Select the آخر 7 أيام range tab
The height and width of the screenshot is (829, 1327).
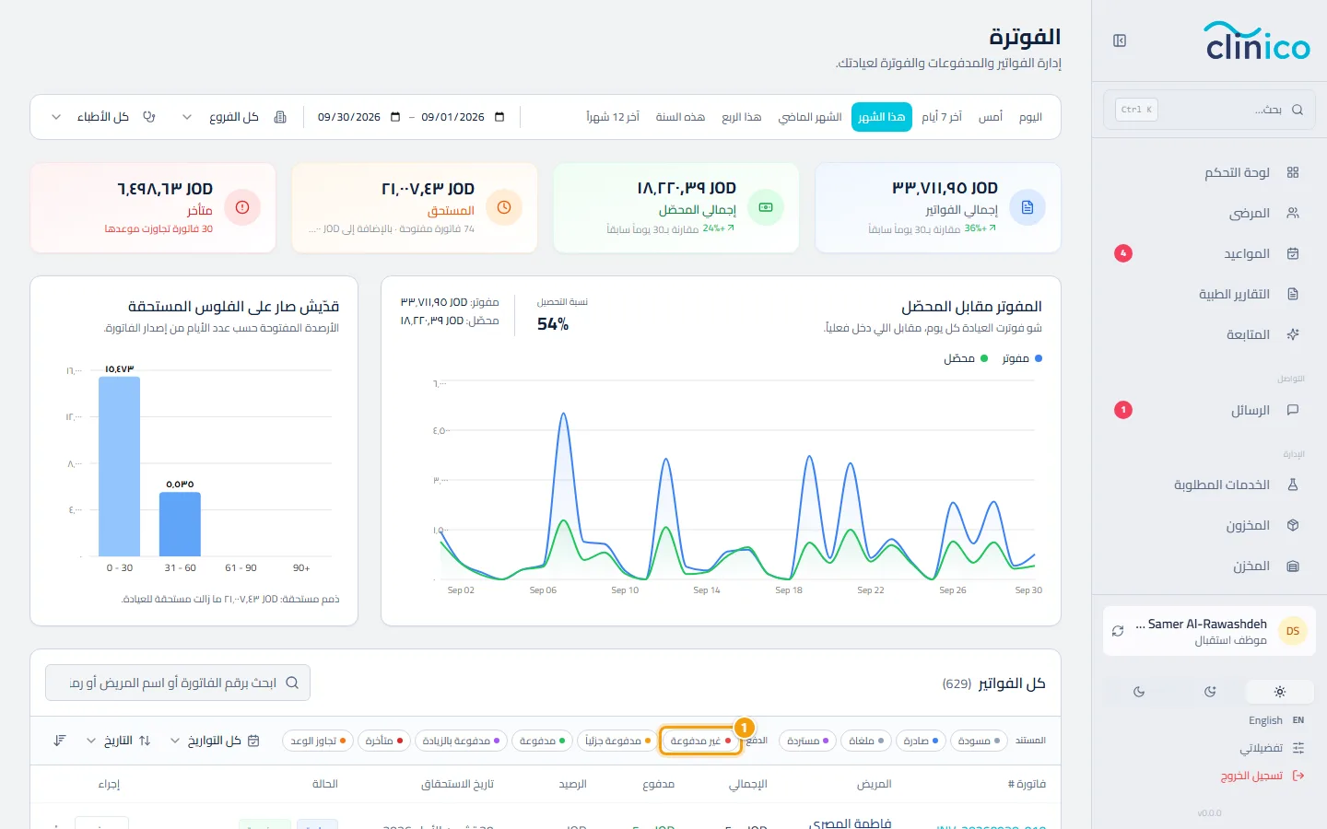942,117
